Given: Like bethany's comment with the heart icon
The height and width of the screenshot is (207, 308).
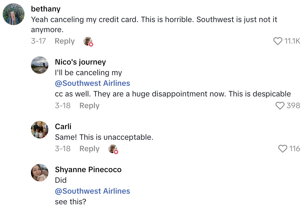Looking at the screenshot, I should 278,41.
